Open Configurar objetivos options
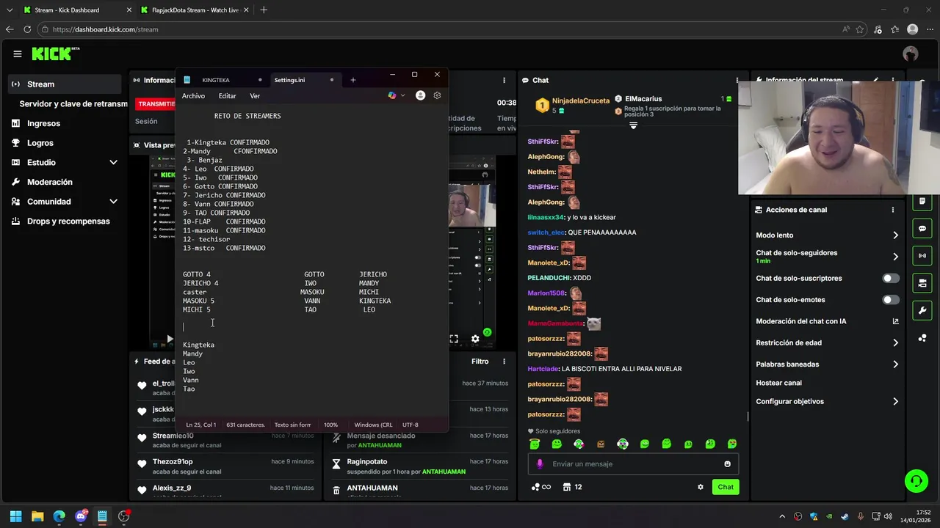This screenshot has height=528, width=940. (827, 401)
